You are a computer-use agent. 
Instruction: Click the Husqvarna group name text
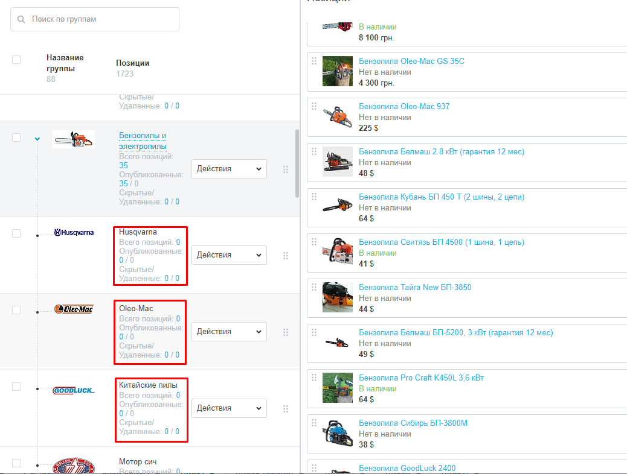point(138,232)
